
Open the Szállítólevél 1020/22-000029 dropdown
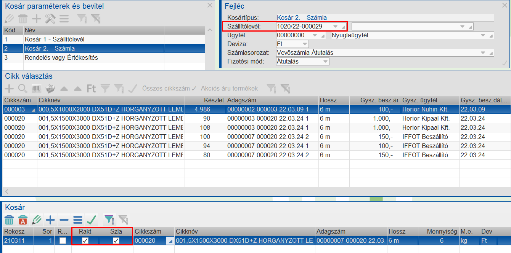[336, 26]
